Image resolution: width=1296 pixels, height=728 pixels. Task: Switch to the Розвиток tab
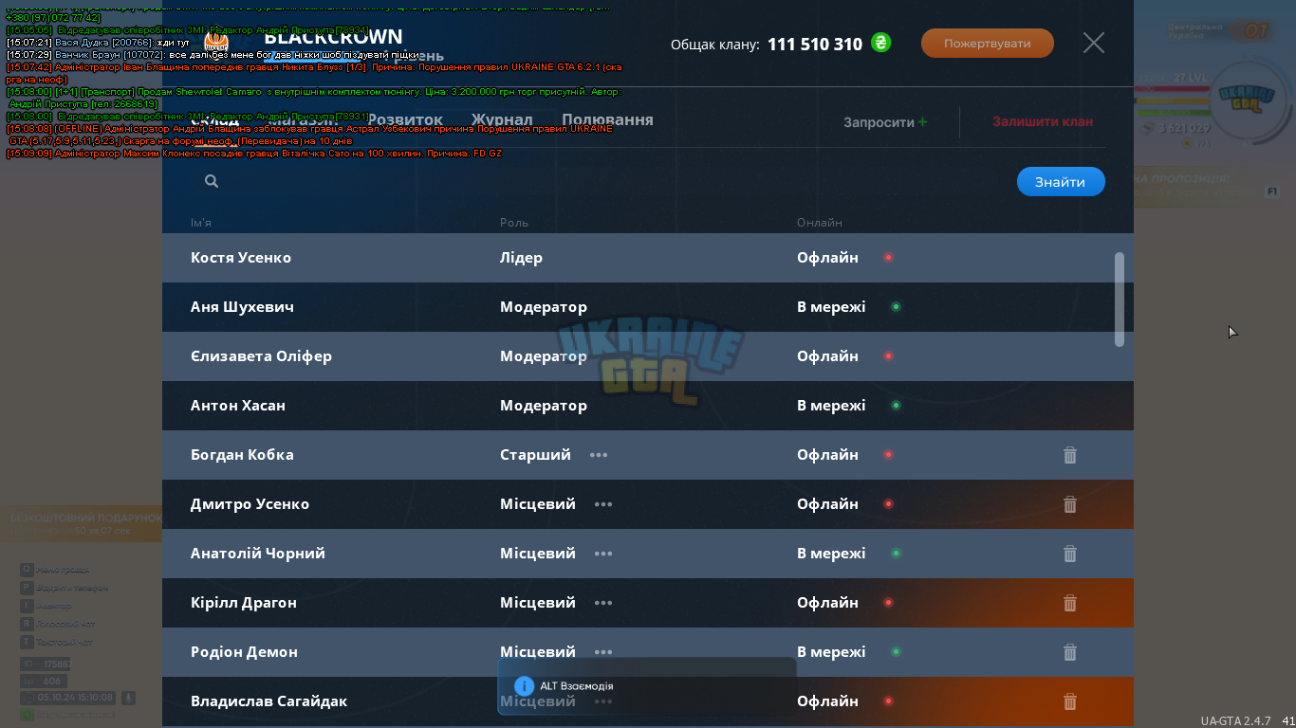[405, 120]
